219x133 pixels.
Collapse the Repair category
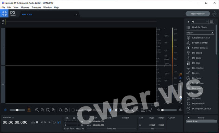tap(212, 33)
